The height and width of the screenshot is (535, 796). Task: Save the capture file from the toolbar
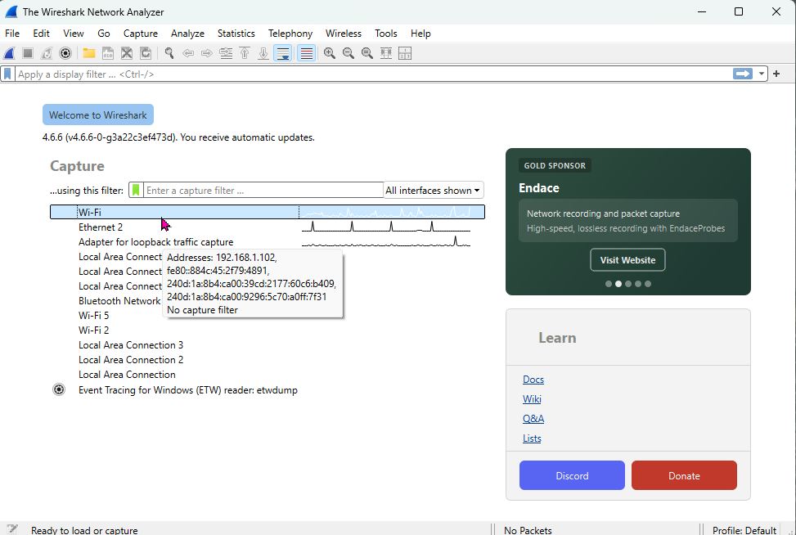[x=108, y=53]
